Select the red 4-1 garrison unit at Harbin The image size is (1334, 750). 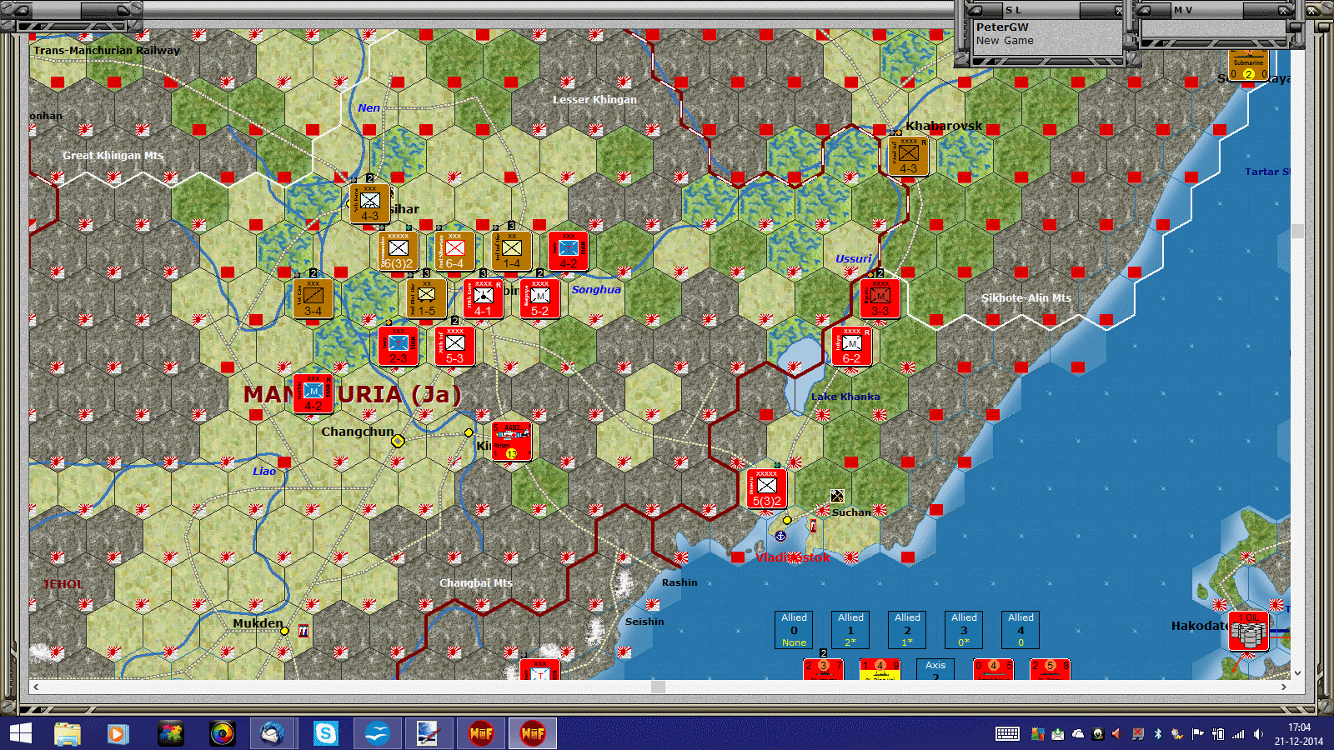(484, 299)
